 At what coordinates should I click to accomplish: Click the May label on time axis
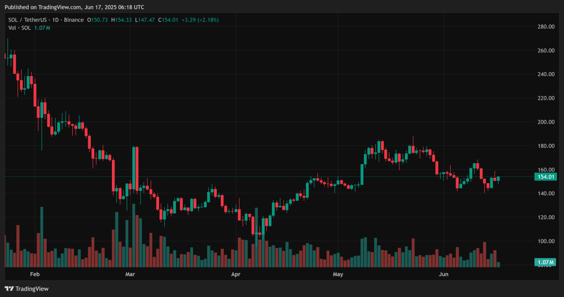pyautogui.click(x=338, y=275)
